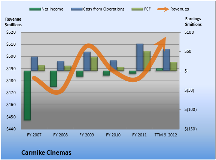The width and height of the screenshot is (216, 160).
Task: Select the FY 2009 Cash from Operations bar
Action: click(87, 61)
